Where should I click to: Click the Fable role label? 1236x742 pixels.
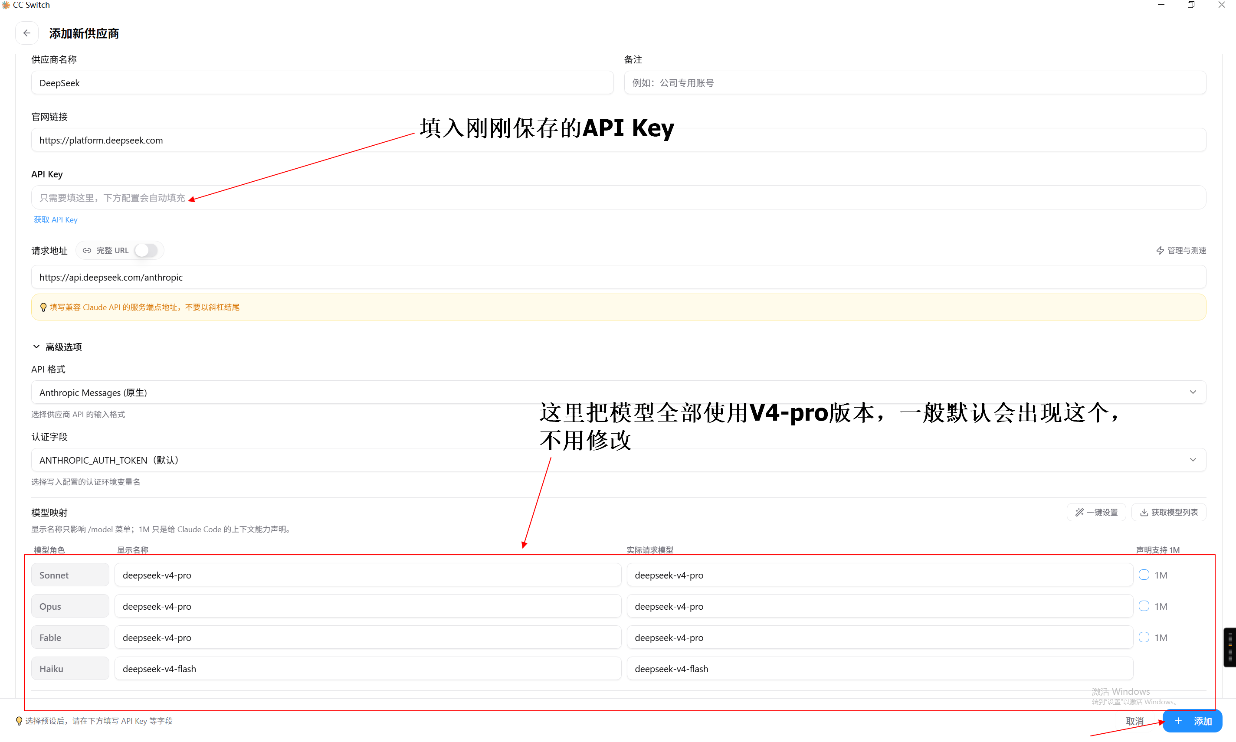pos(70,637)
